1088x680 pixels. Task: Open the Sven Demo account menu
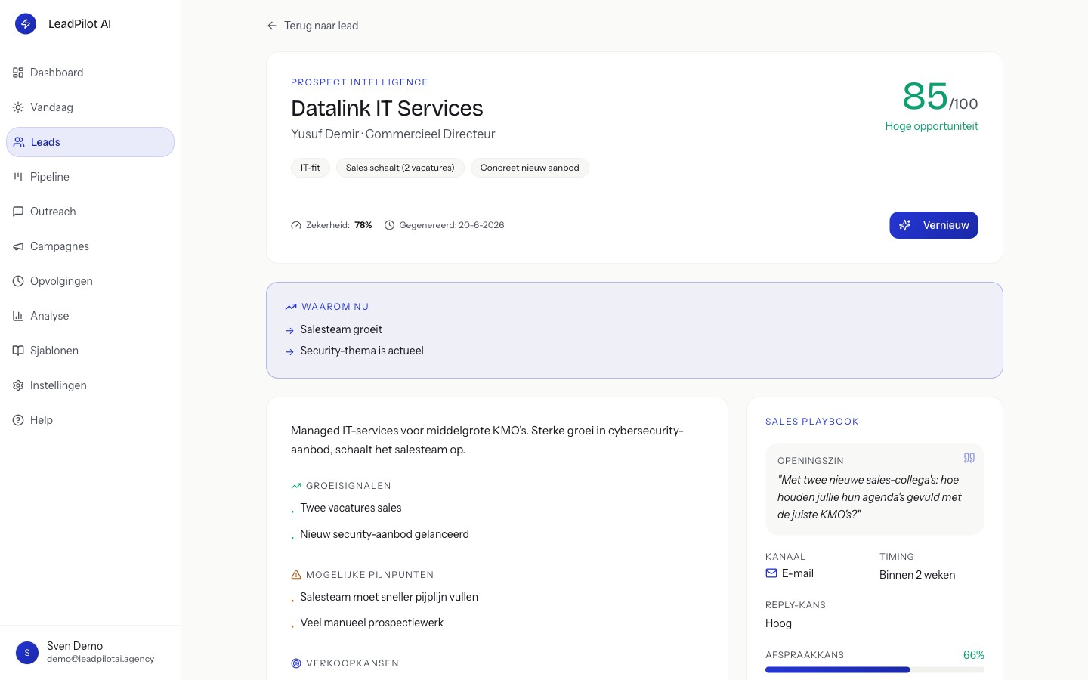pyautogui.click(x=90, y=652)
